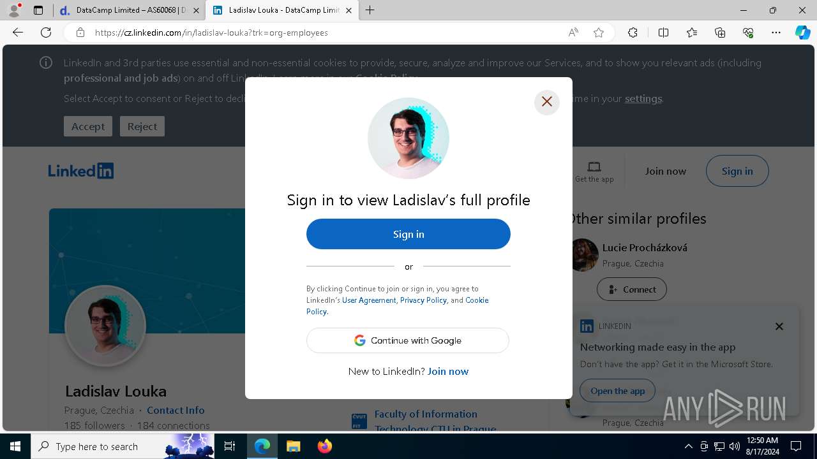817x459 pixels.
Task: Open Join now link in the modal
Action: pos(448,371)
